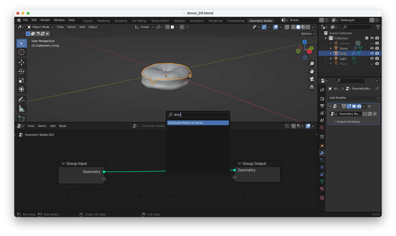Click the camera view icon in viewport

[312, 79]
